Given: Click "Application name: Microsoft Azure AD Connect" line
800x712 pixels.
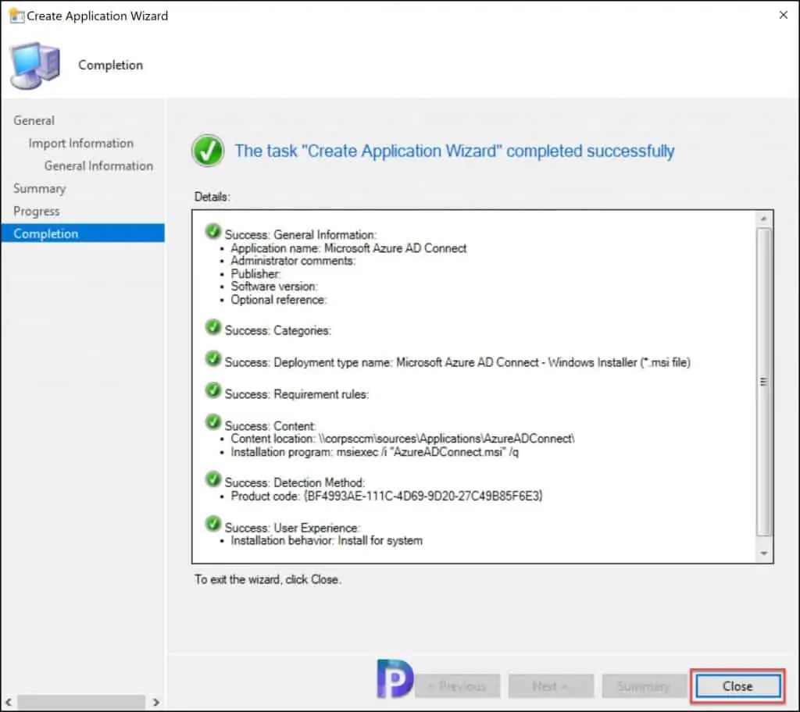Looking at the screenshot, I should [x=348, y=248].
